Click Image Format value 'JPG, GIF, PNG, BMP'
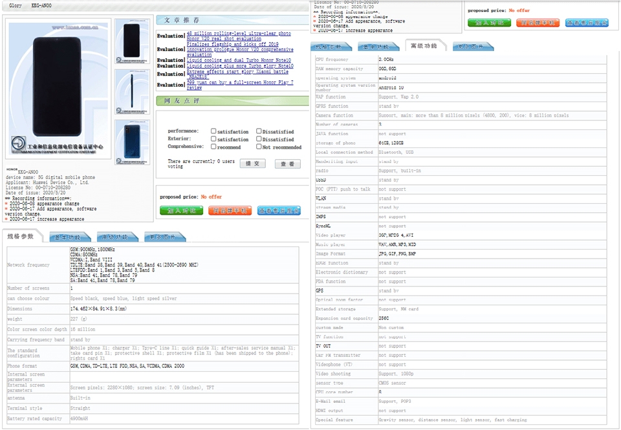 tap(397, 254)
